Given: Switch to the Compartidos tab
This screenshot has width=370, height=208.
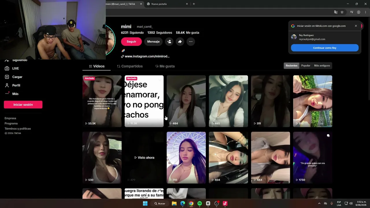Looking at the screenshot, I should tap(130, 66).
